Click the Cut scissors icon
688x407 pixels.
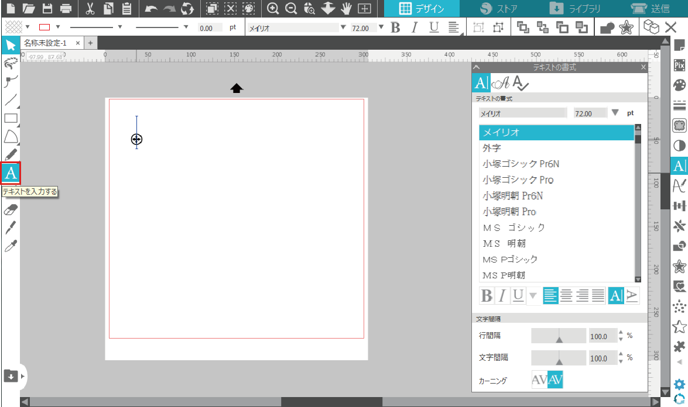click(x=90, y=9)
